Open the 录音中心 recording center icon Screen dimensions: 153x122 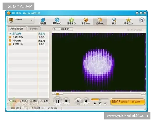pyautogui.click(x=86, y=21)
